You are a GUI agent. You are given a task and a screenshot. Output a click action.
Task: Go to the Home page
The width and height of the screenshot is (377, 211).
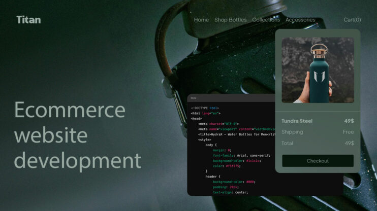point(201,20)
